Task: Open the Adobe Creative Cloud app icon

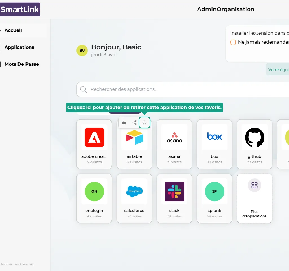Action: [x=94, y=137]
